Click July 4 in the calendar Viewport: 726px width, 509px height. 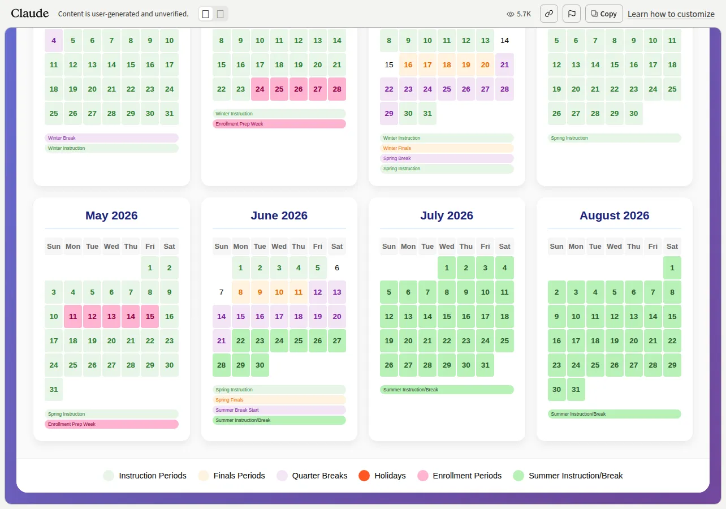504,268
